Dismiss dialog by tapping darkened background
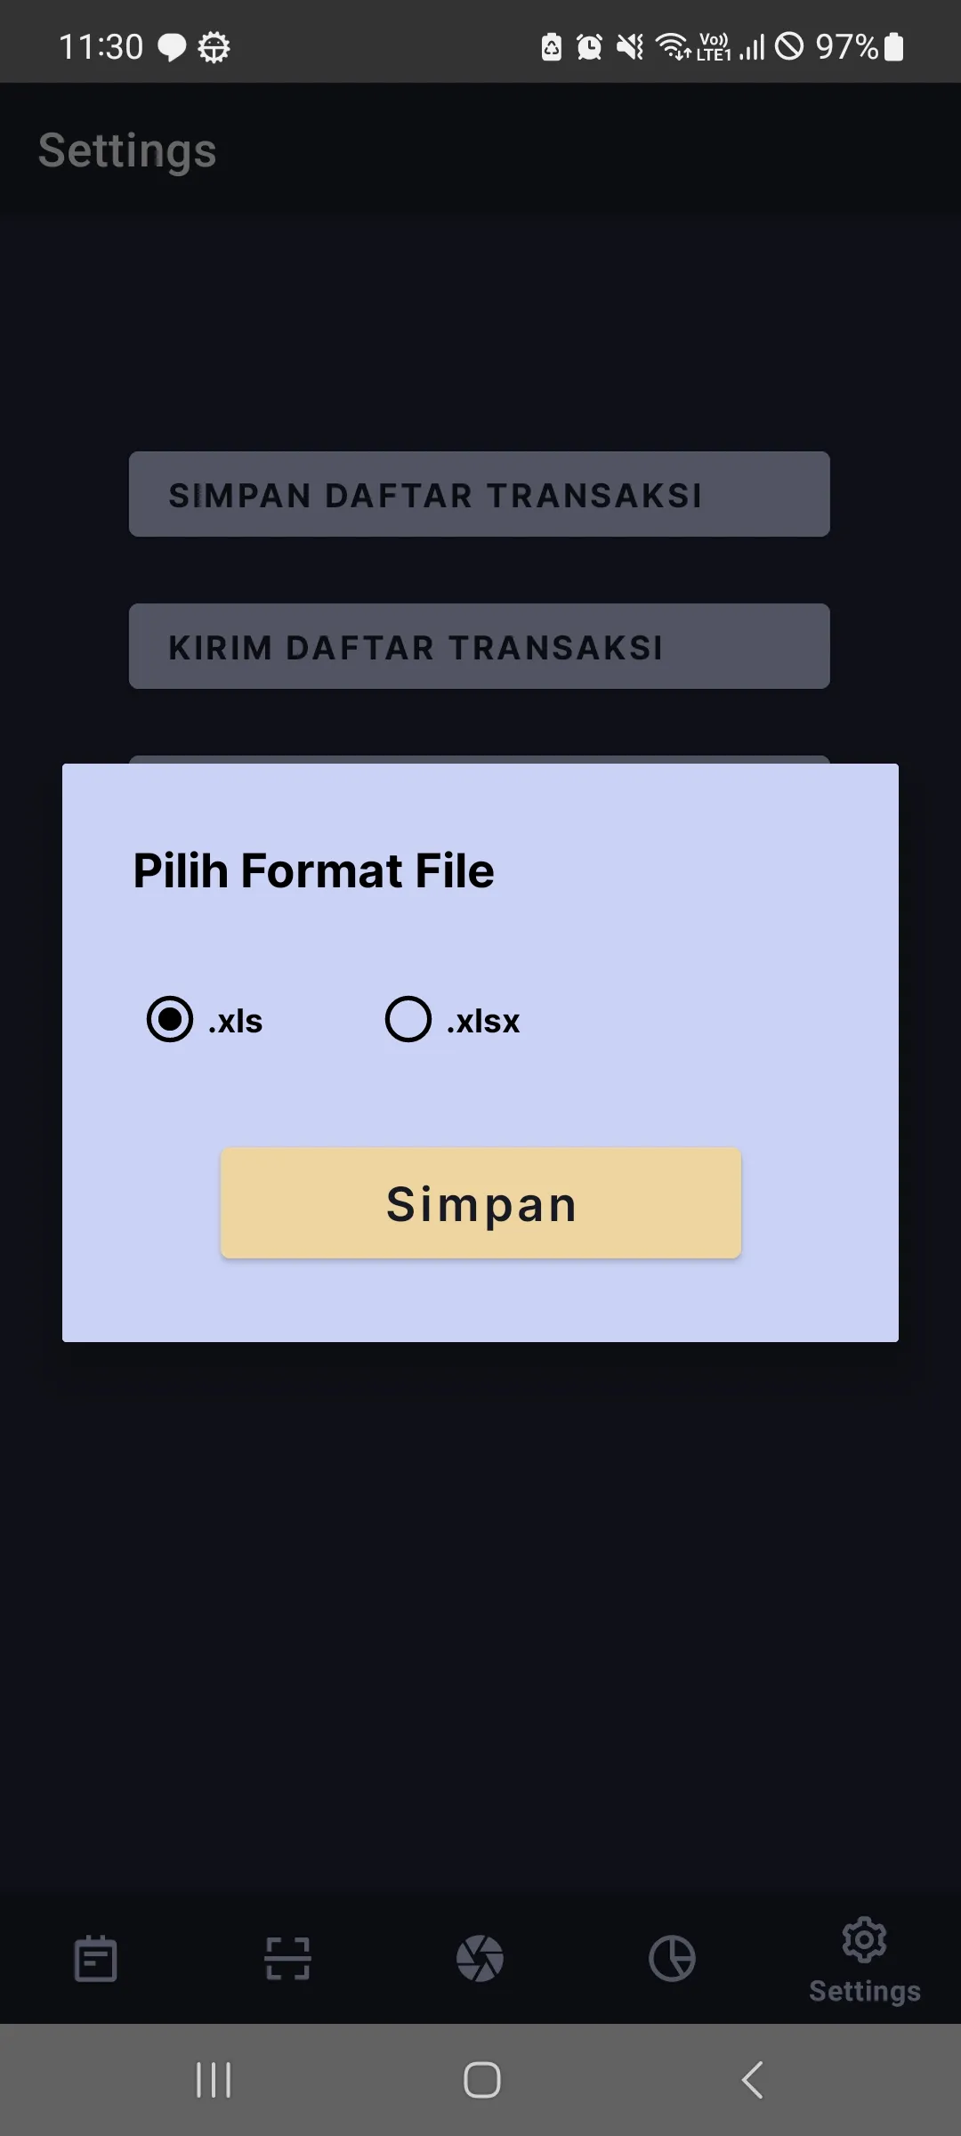The image size is (961, 2136). 480,1602
